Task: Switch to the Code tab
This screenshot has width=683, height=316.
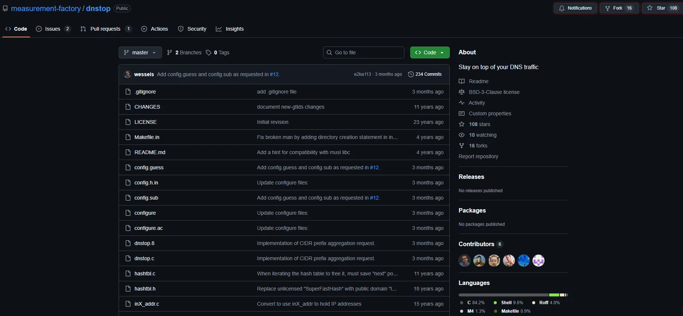Action: coord(16,29)
